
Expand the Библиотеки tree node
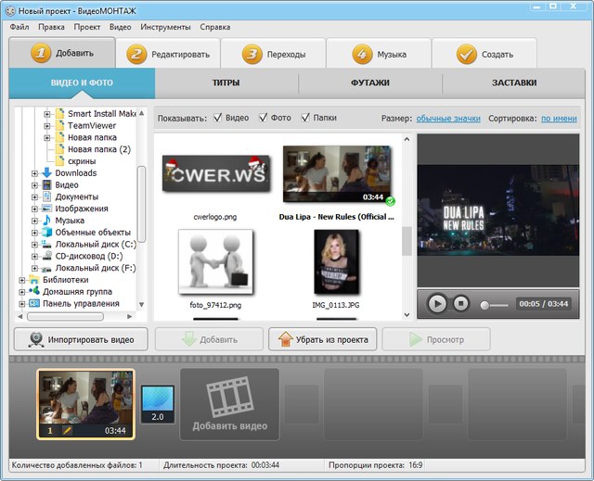pyautogui.click(x=21, y=279)
